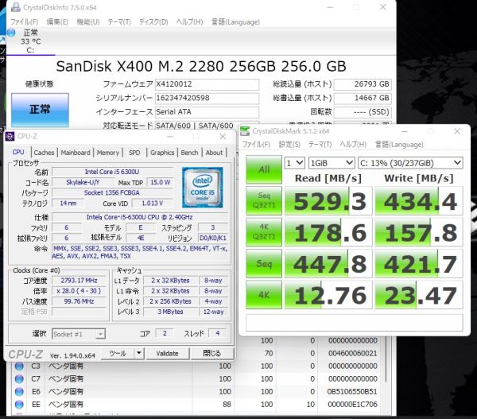Open drive selection dropdown C: 13%
The image size is (477, 419).
410,163
